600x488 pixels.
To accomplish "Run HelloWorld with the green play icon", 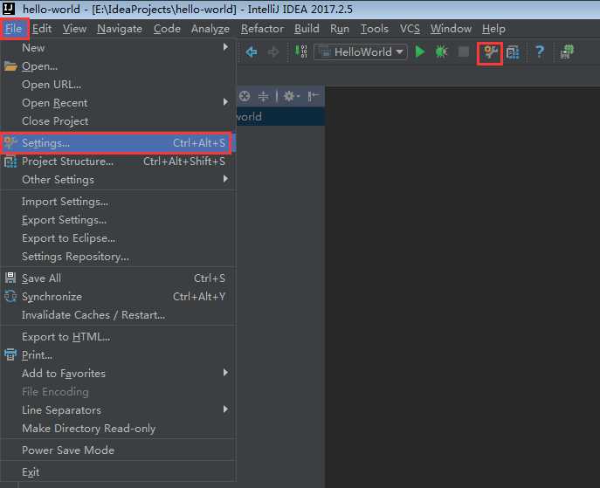I will (x=420, y=52).
